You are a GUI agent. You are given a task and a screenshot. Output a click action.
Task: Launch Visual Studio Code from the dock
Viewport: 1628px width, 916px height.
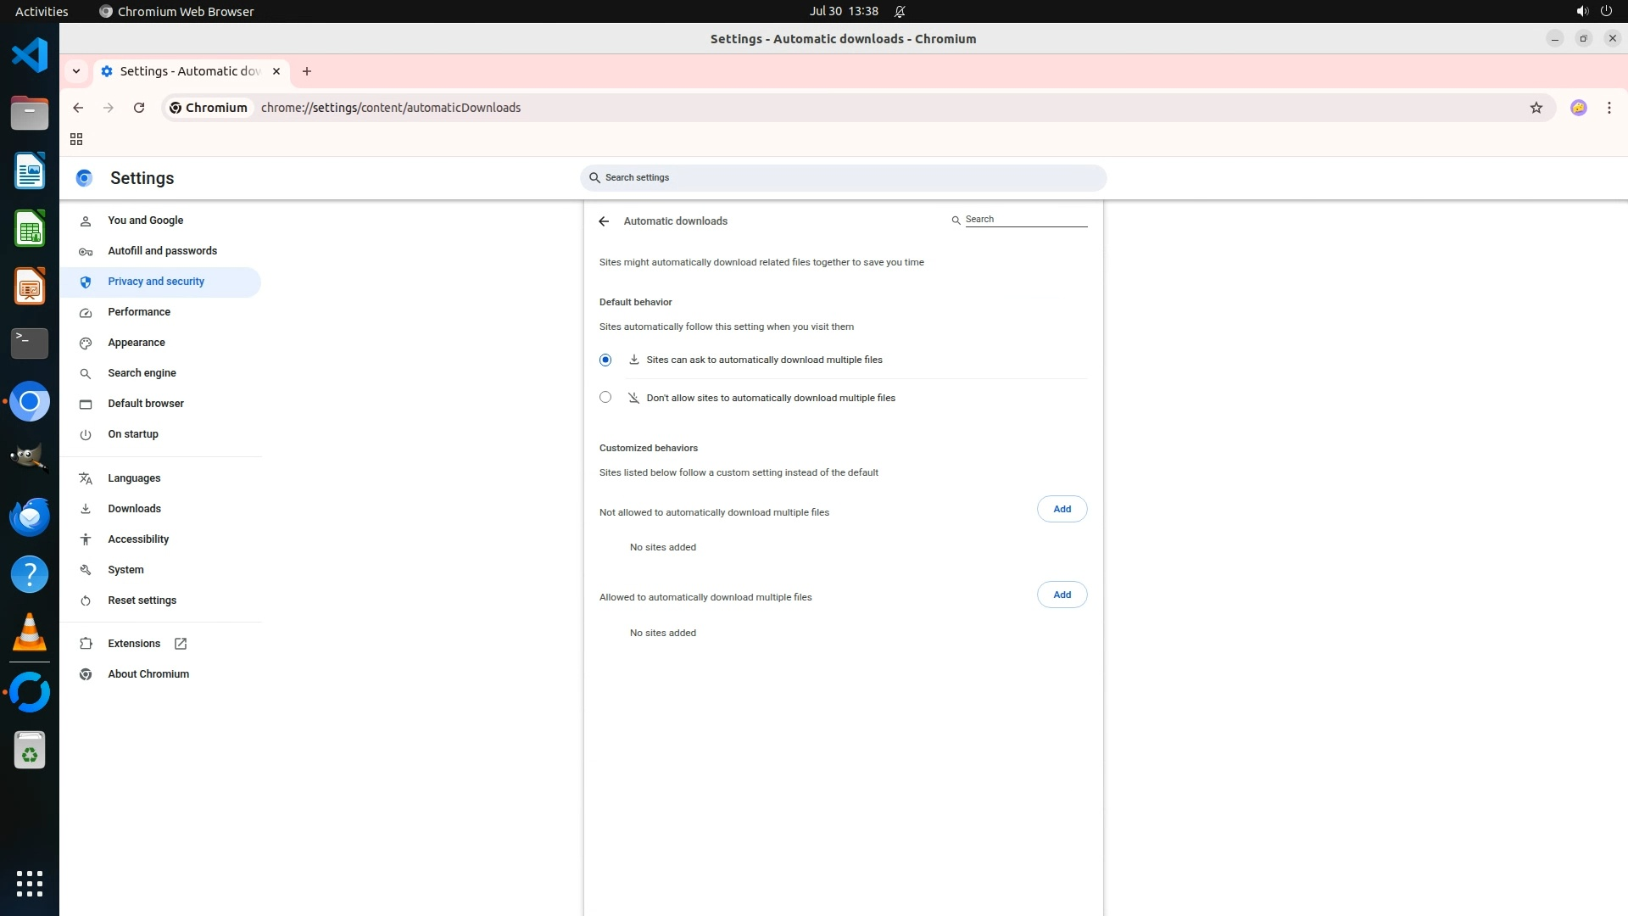30,56
